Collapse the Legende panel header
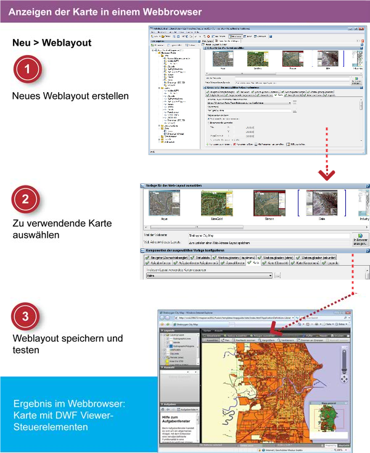Viewport: 370px width, 453px height. coord(179,331)
